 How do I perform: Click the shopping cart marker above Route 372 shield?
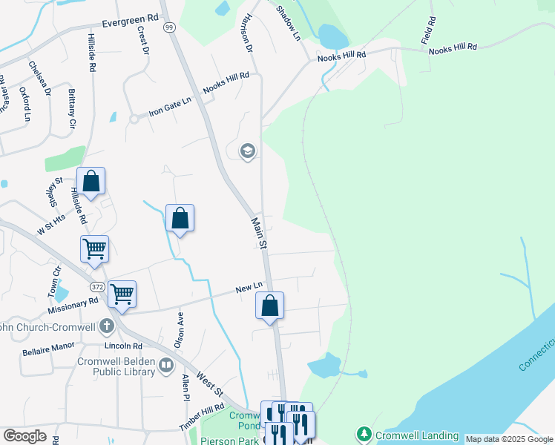(x=94, y=250)
